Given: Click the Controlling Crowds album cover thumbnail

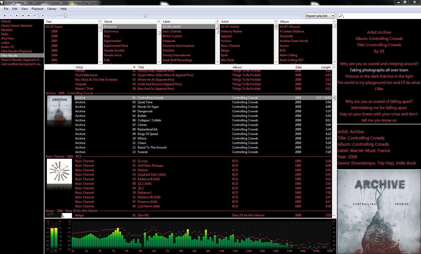Looking at the screenshot, I should coord(59,109).
